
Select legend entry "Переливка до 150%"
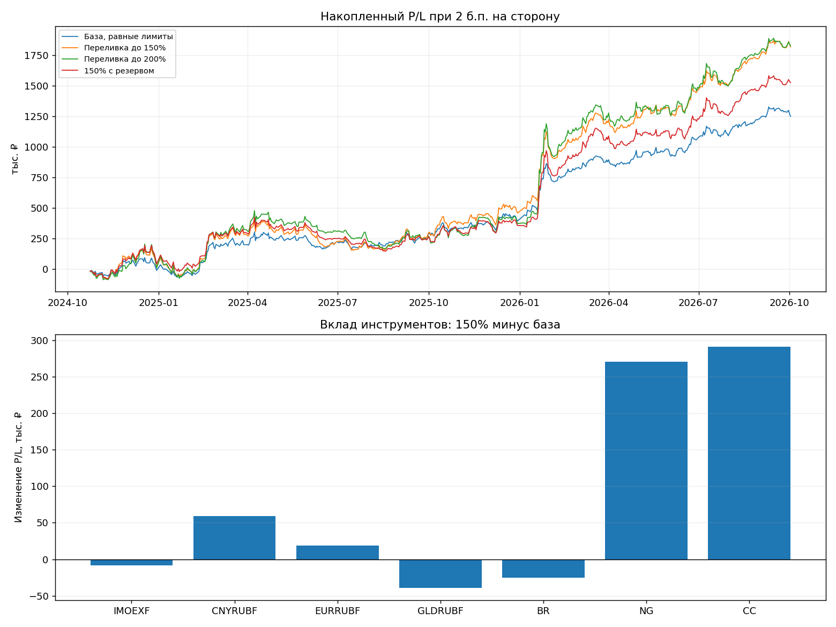pos(125,48)
